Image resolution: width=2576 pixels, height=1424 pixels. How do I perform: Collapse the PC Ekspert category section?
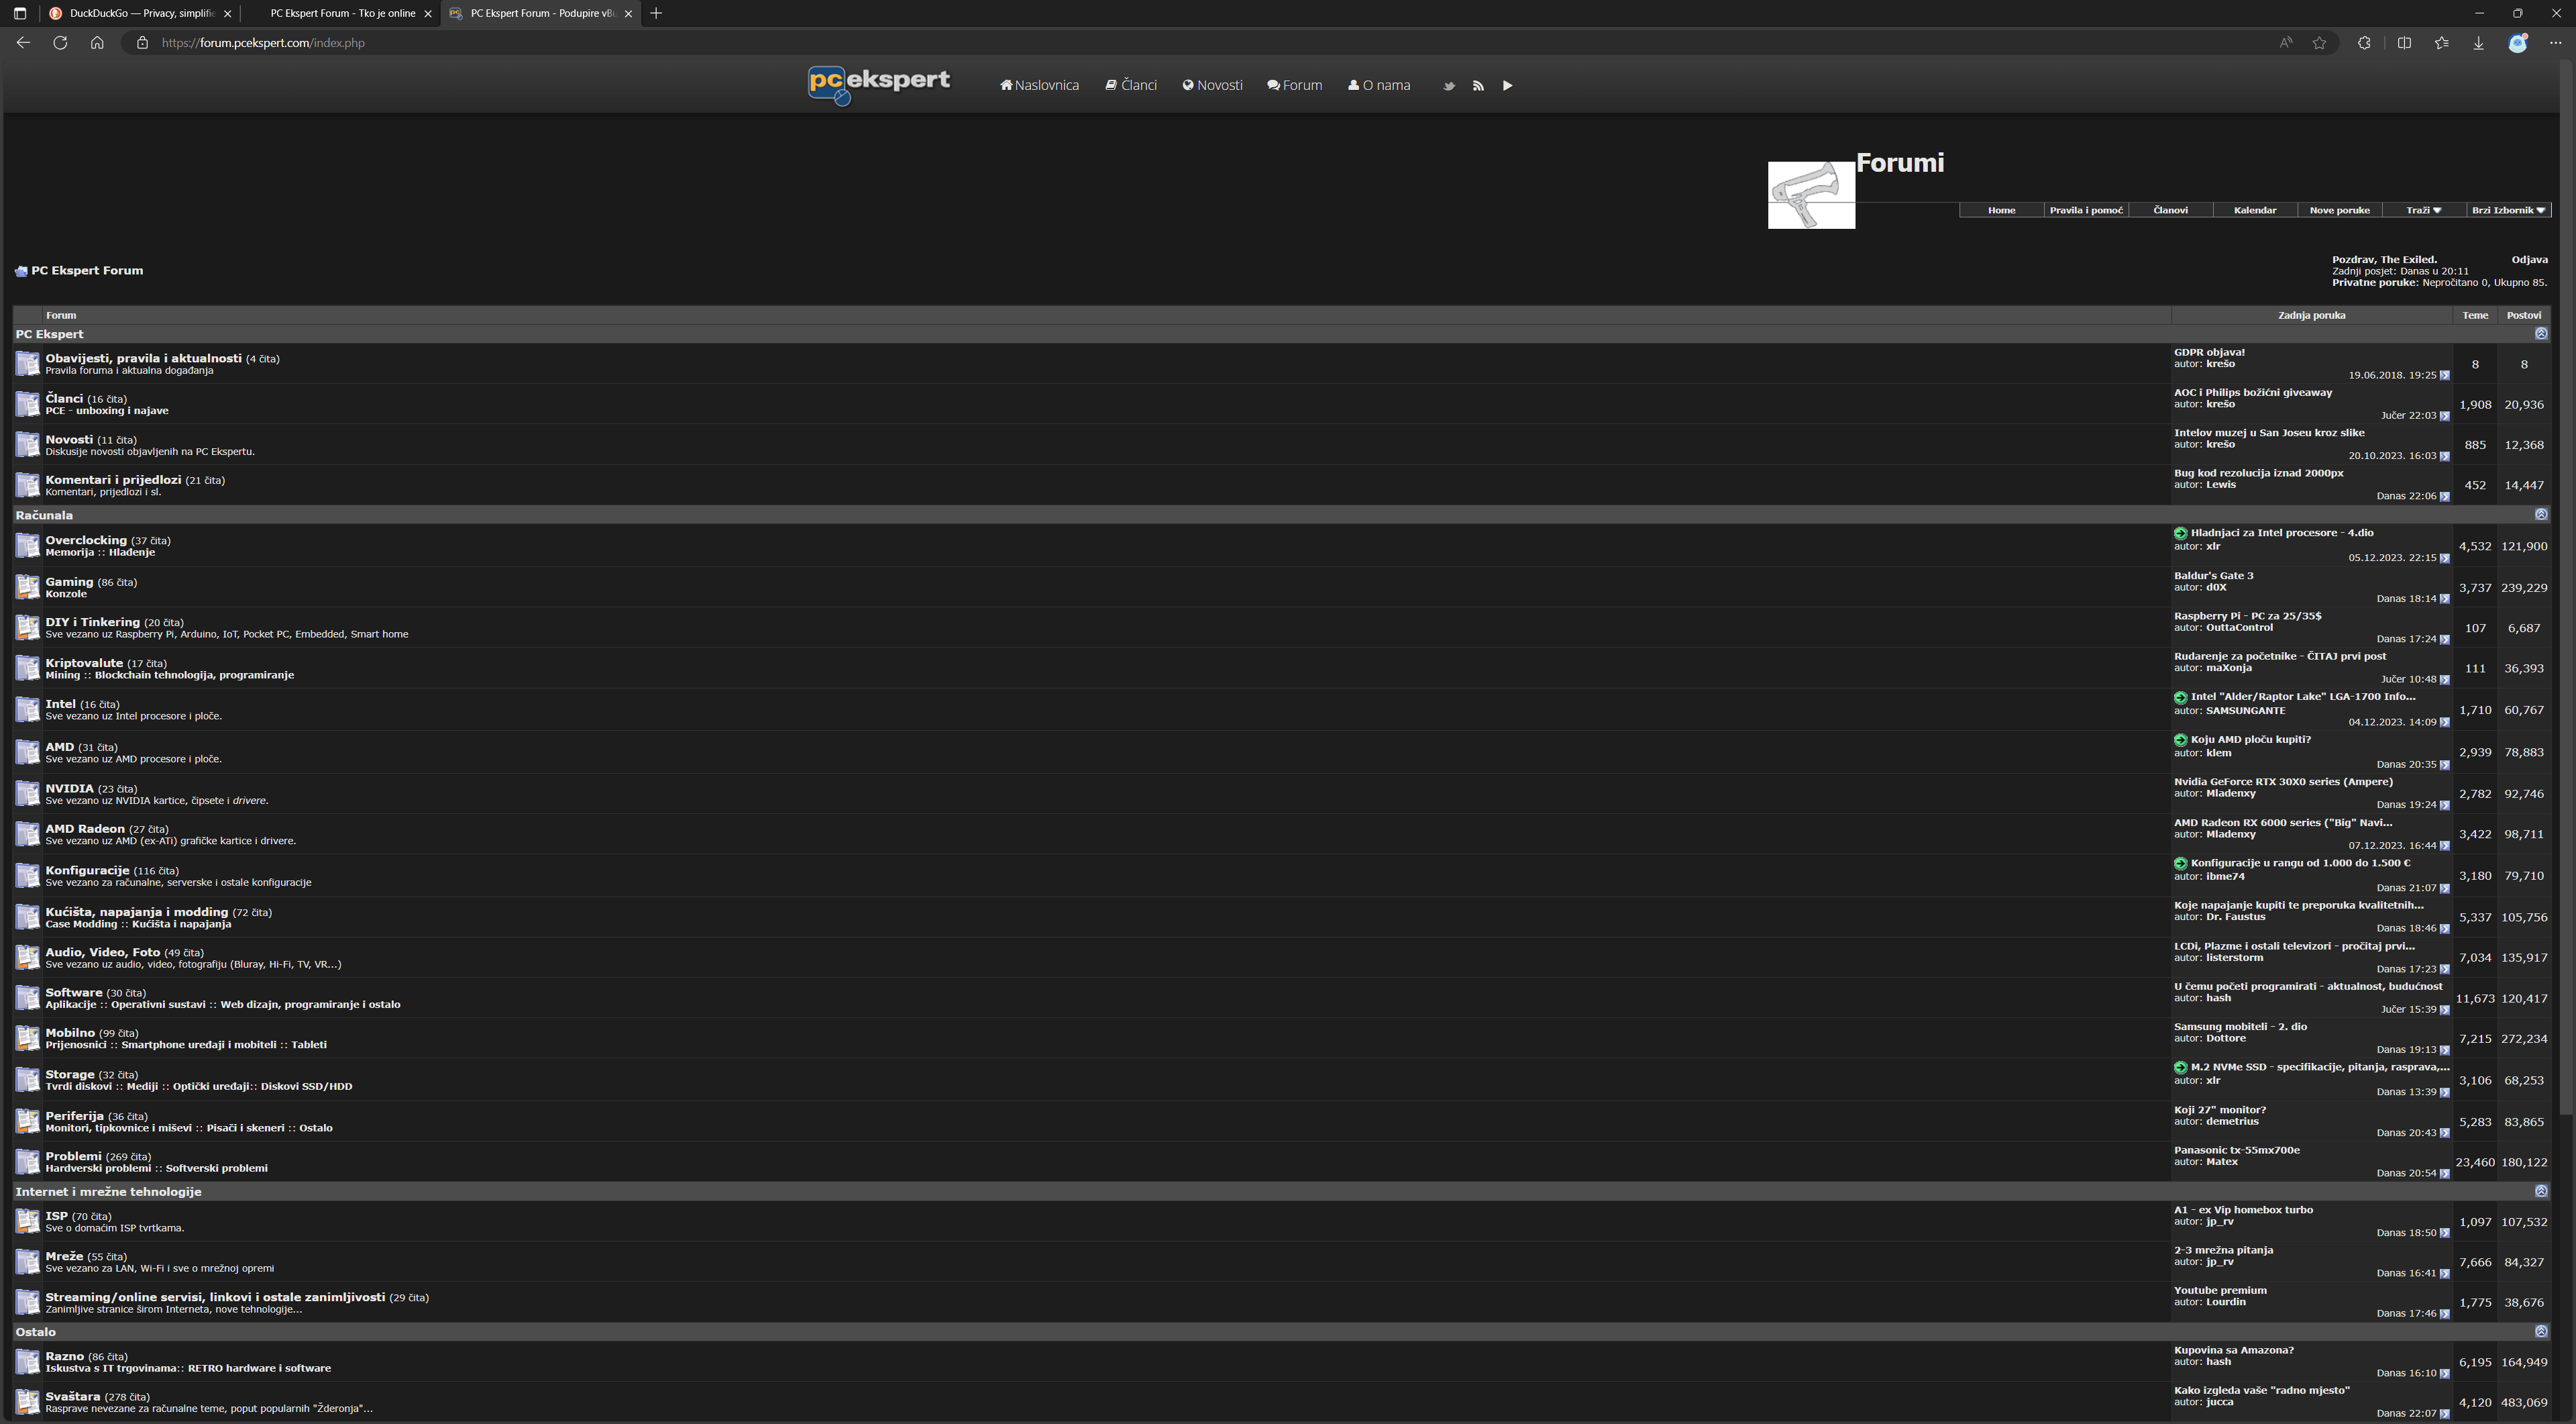pos(2540,334)
